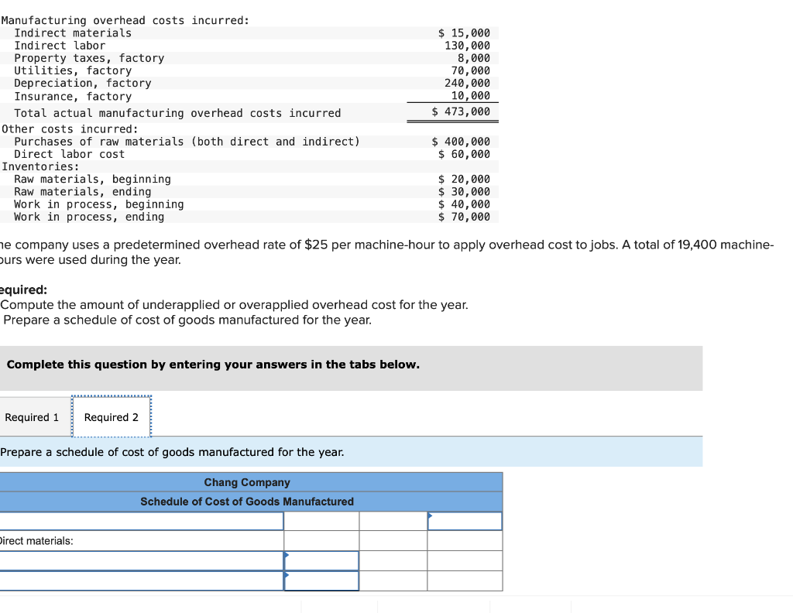The image size is (793, 613).
Task: Select the amount cell next to Direct materials row
Action: click(x=321, y=540)
